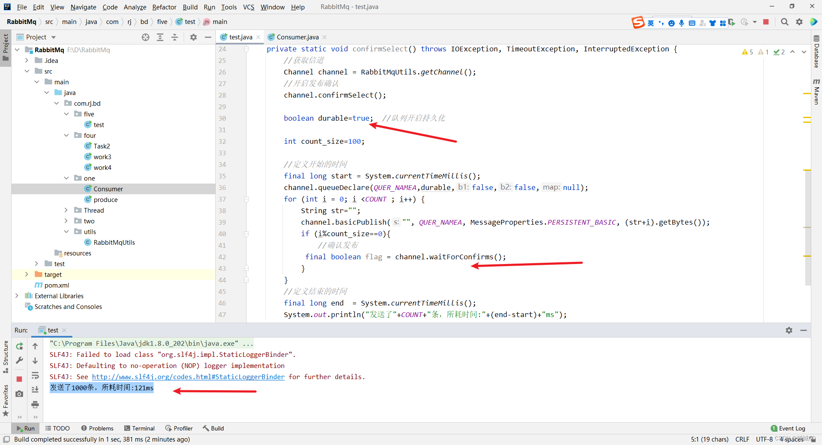Hide the Project panel with minus icon
This screenshot has width=822, height=445.
(208, 37)
